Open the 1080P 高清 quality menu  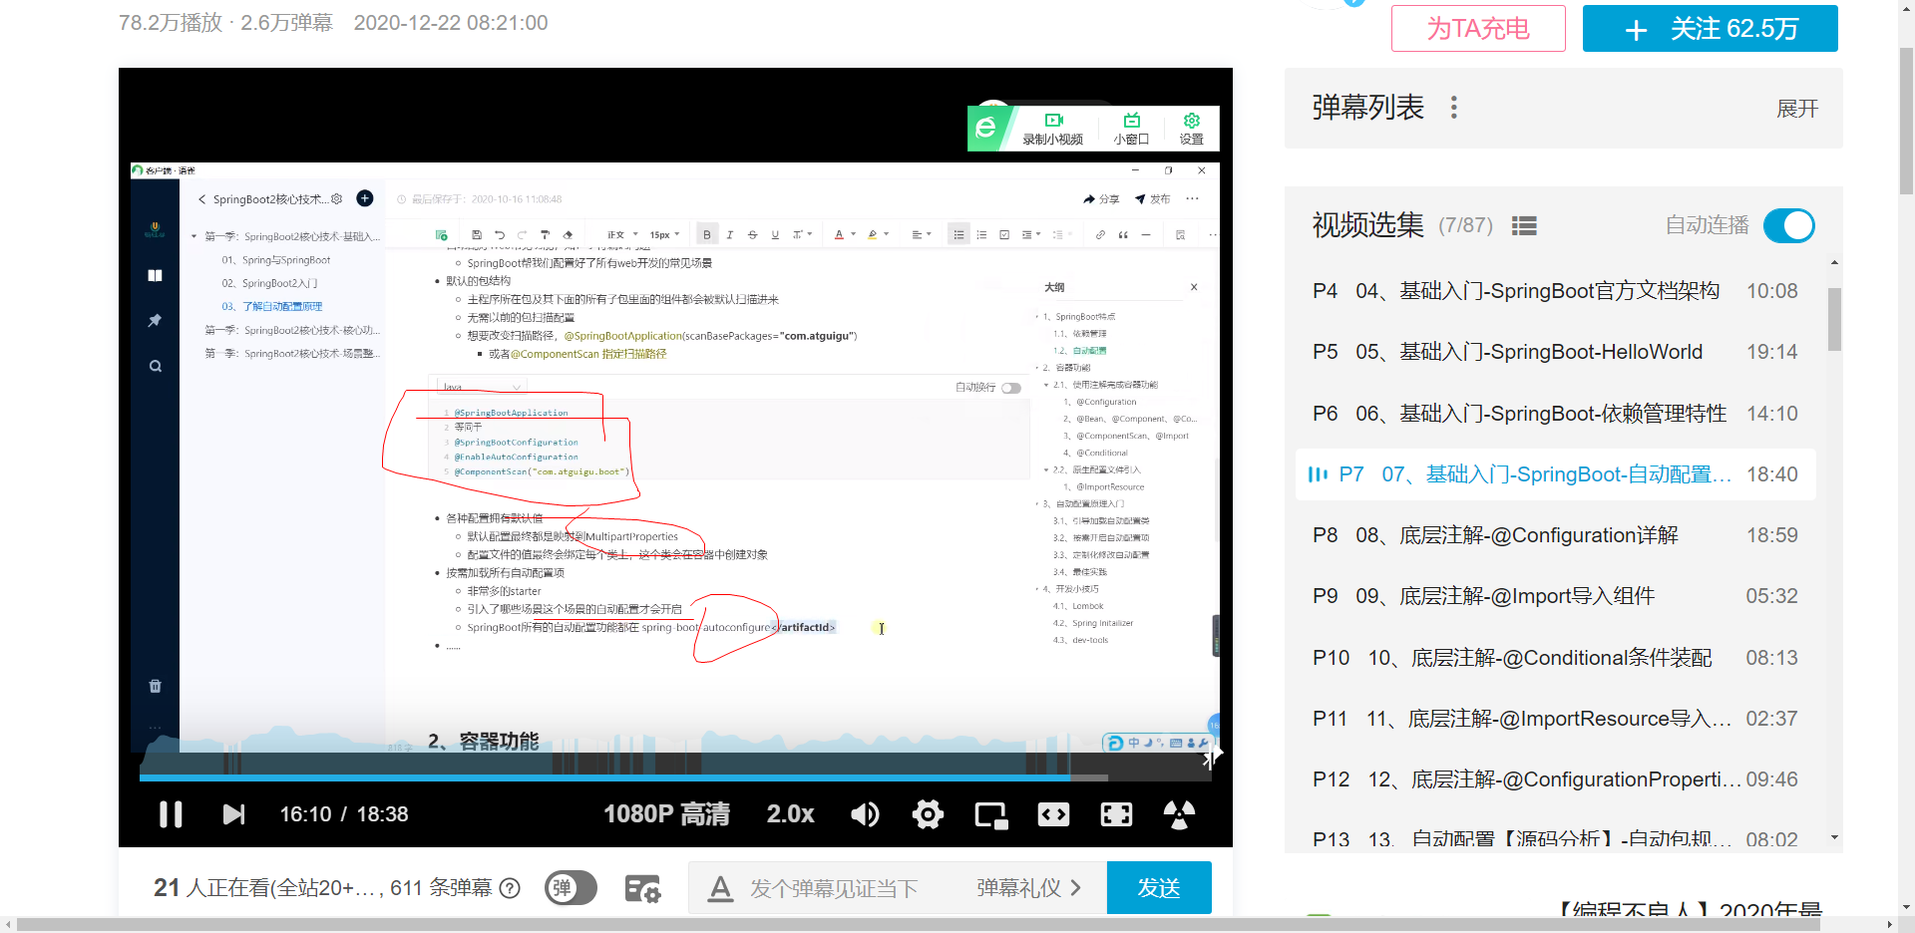tap(666, 814)
